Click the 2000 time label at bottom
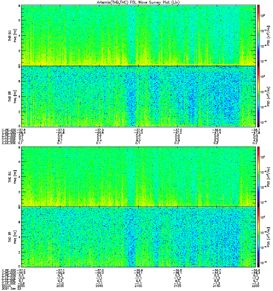 (21, 286)
